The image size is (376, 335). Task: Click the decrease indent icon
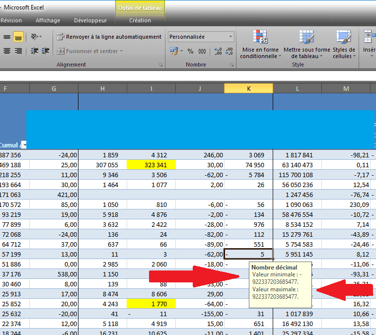click(34, 51)
